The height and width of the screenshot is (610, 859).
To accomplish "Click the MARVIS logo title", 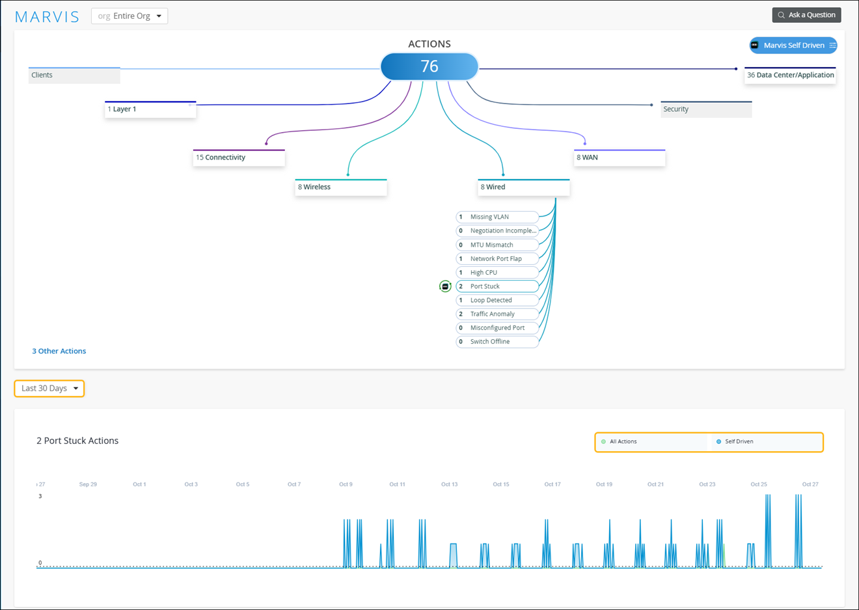I will [x=47, y=17].
